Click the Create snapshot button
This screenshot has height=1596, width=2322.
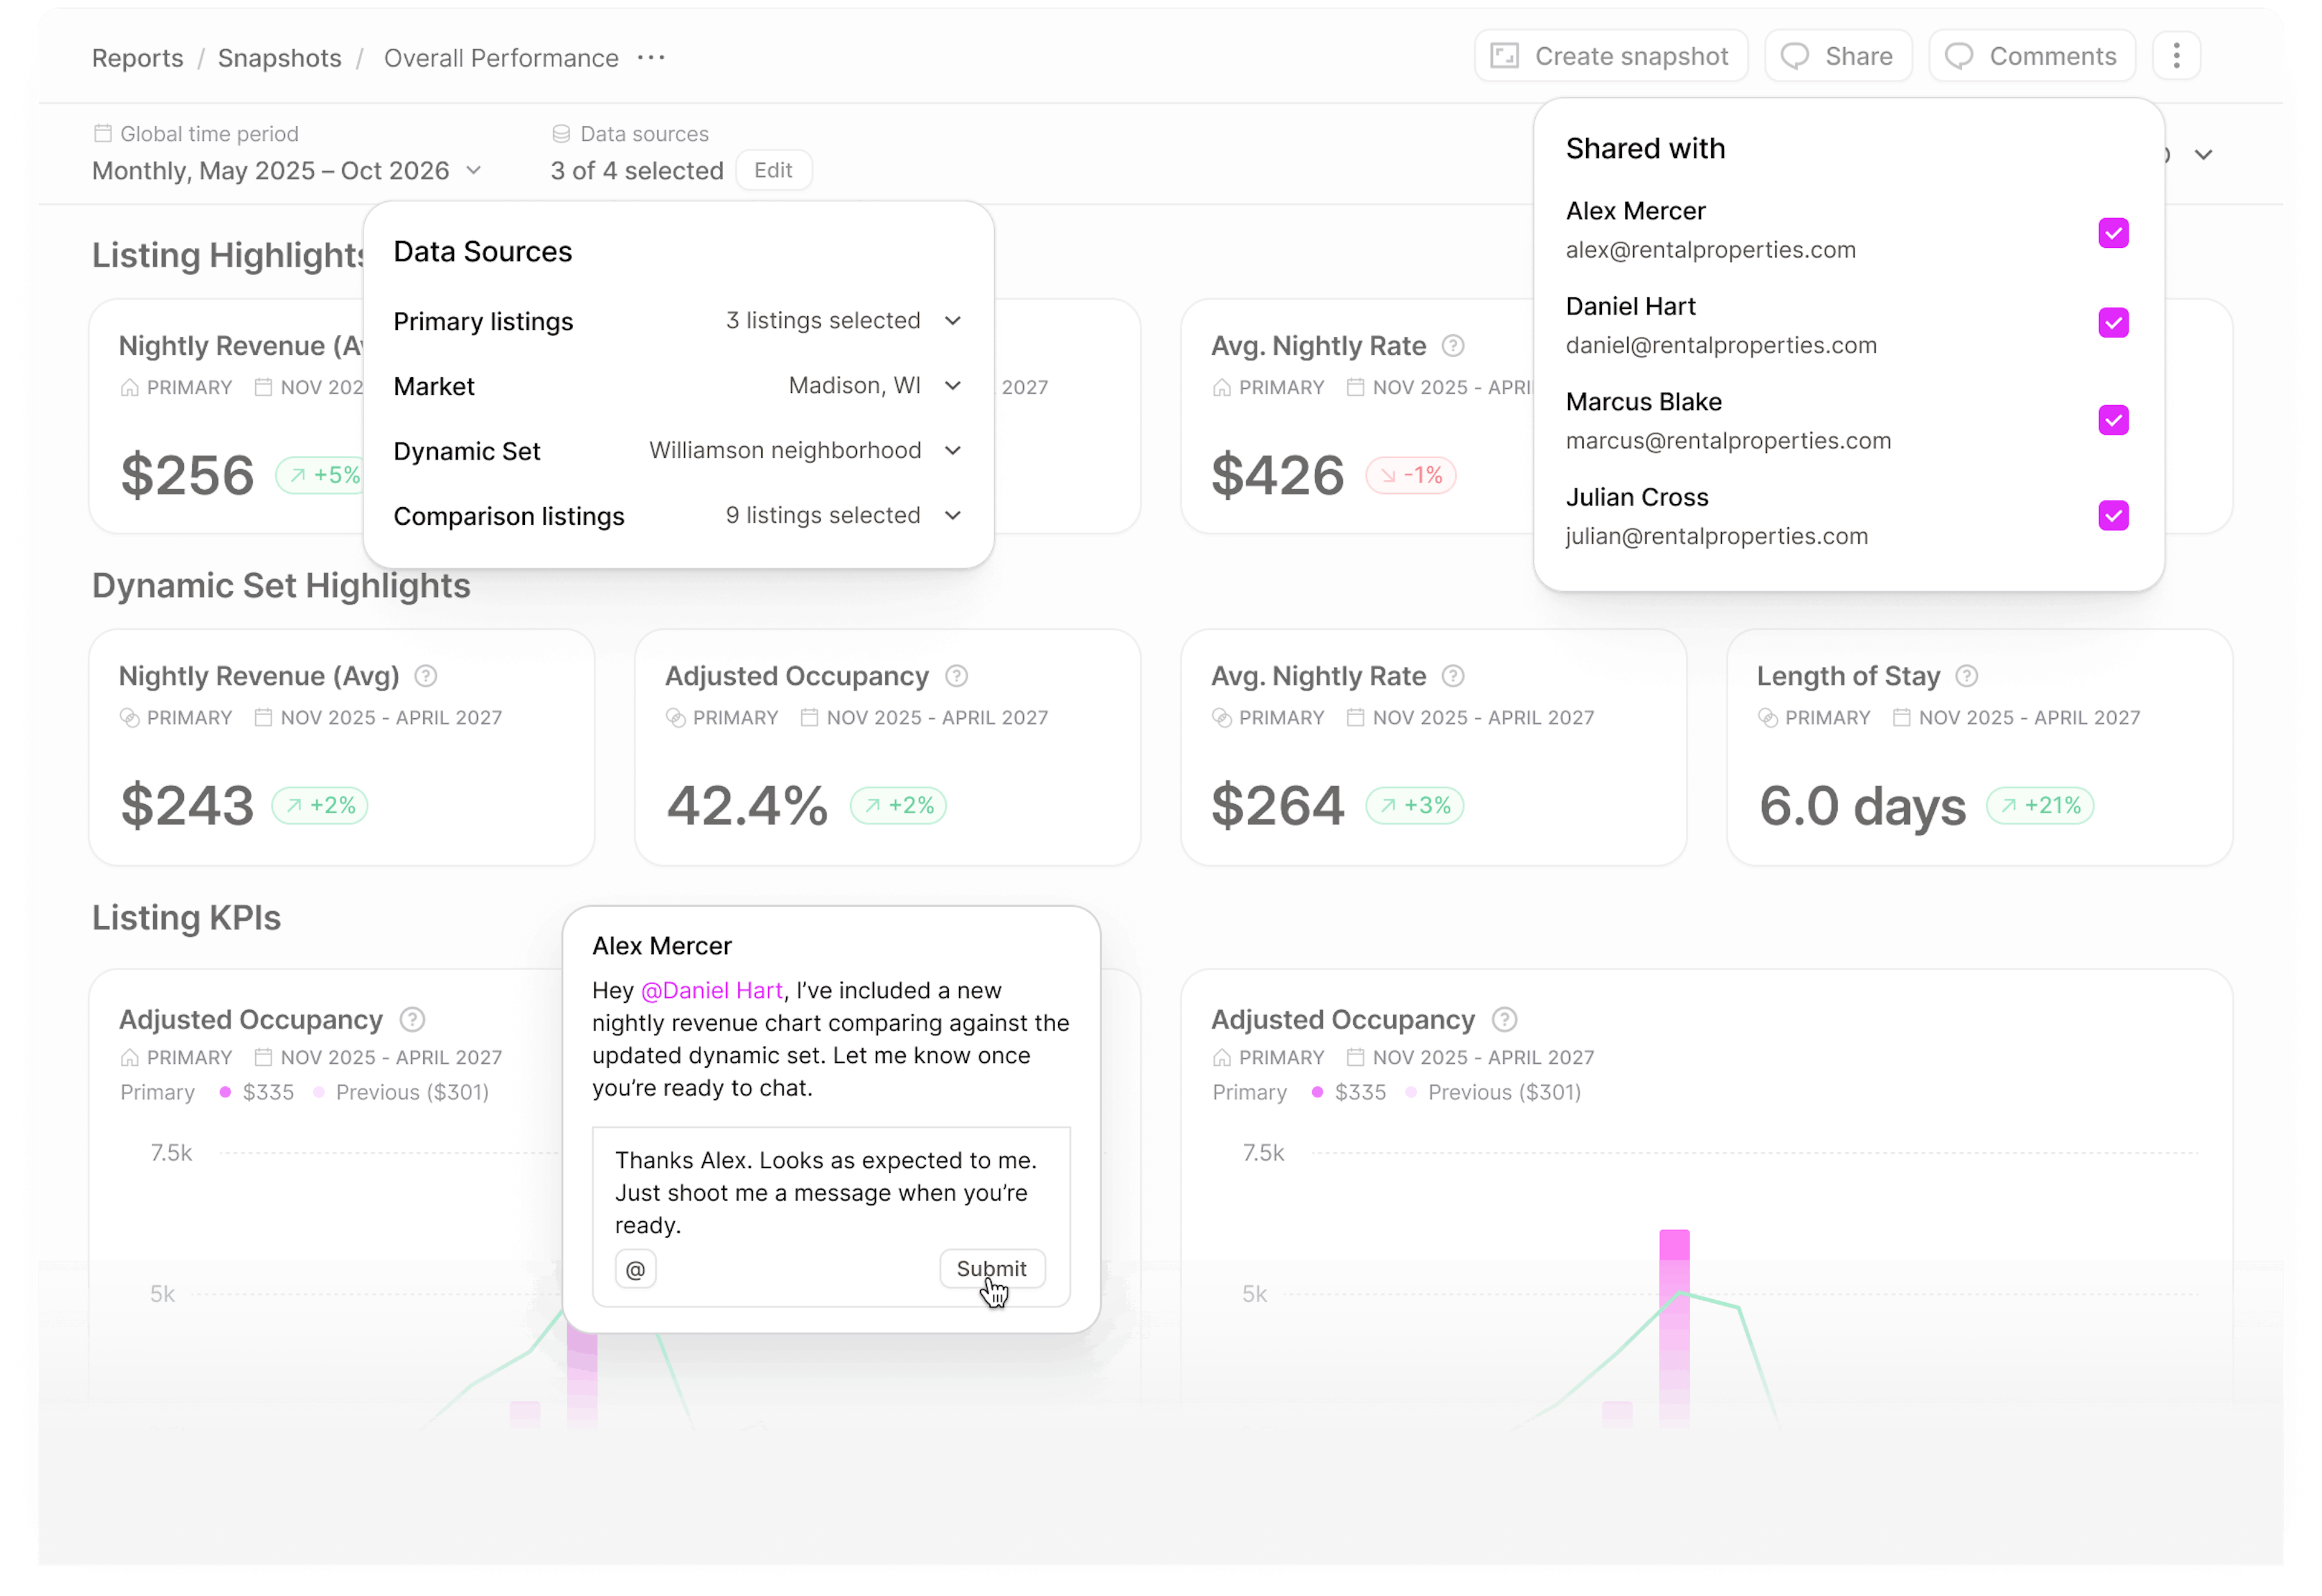pyautogui.click(x=1610, y=56)
